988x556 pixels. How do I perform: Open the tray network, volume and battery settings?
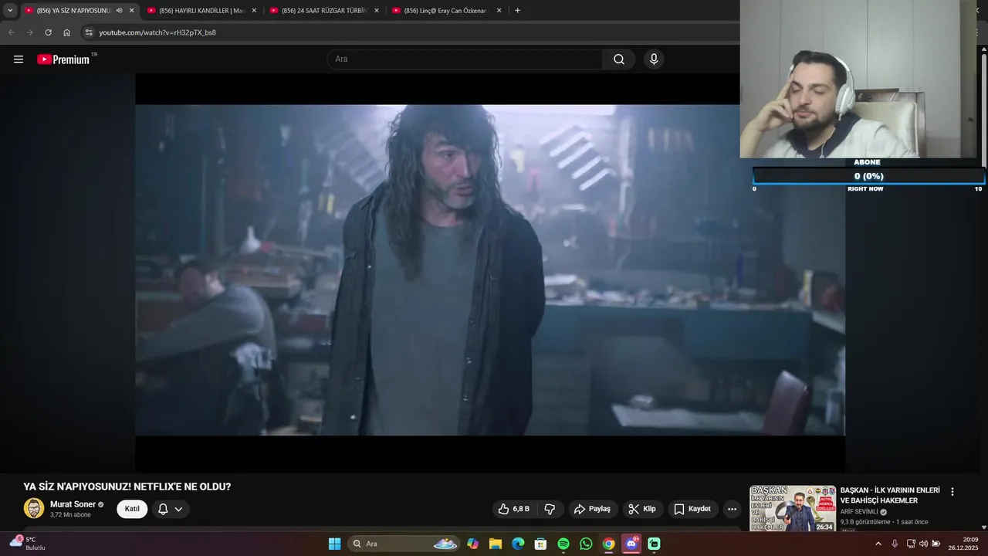tap(923, 544)
